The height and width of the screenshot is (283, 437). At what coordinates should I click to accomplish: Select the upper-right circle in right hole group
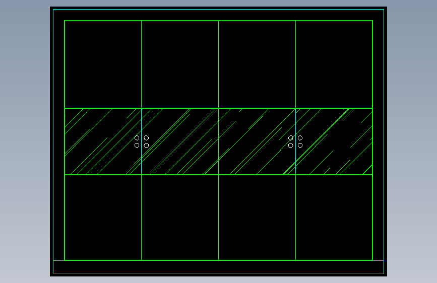(300, 138)
